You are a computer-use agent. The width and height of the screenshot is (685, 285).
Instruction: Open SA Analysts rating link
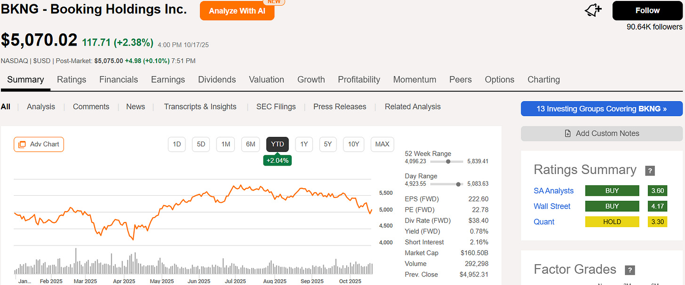click(x=554, y=191)
